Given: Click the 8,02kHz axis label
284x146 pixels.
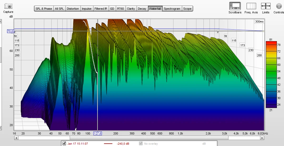Looking at the screenshot, I should [263, 133].
